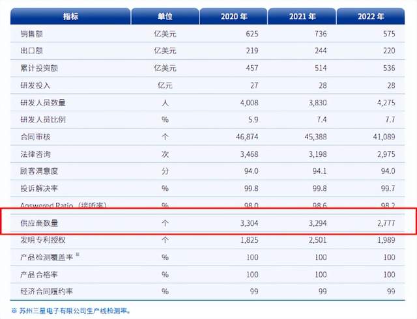Click the 3,198 legal consultation value
This screenshot has width=417, height=319.
pyautogui.click(x=317, y=154)
